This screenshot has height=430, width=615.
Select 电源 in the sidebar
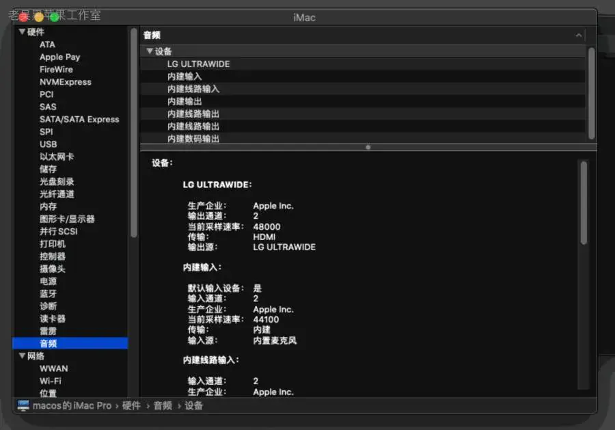tap(48, 281)
